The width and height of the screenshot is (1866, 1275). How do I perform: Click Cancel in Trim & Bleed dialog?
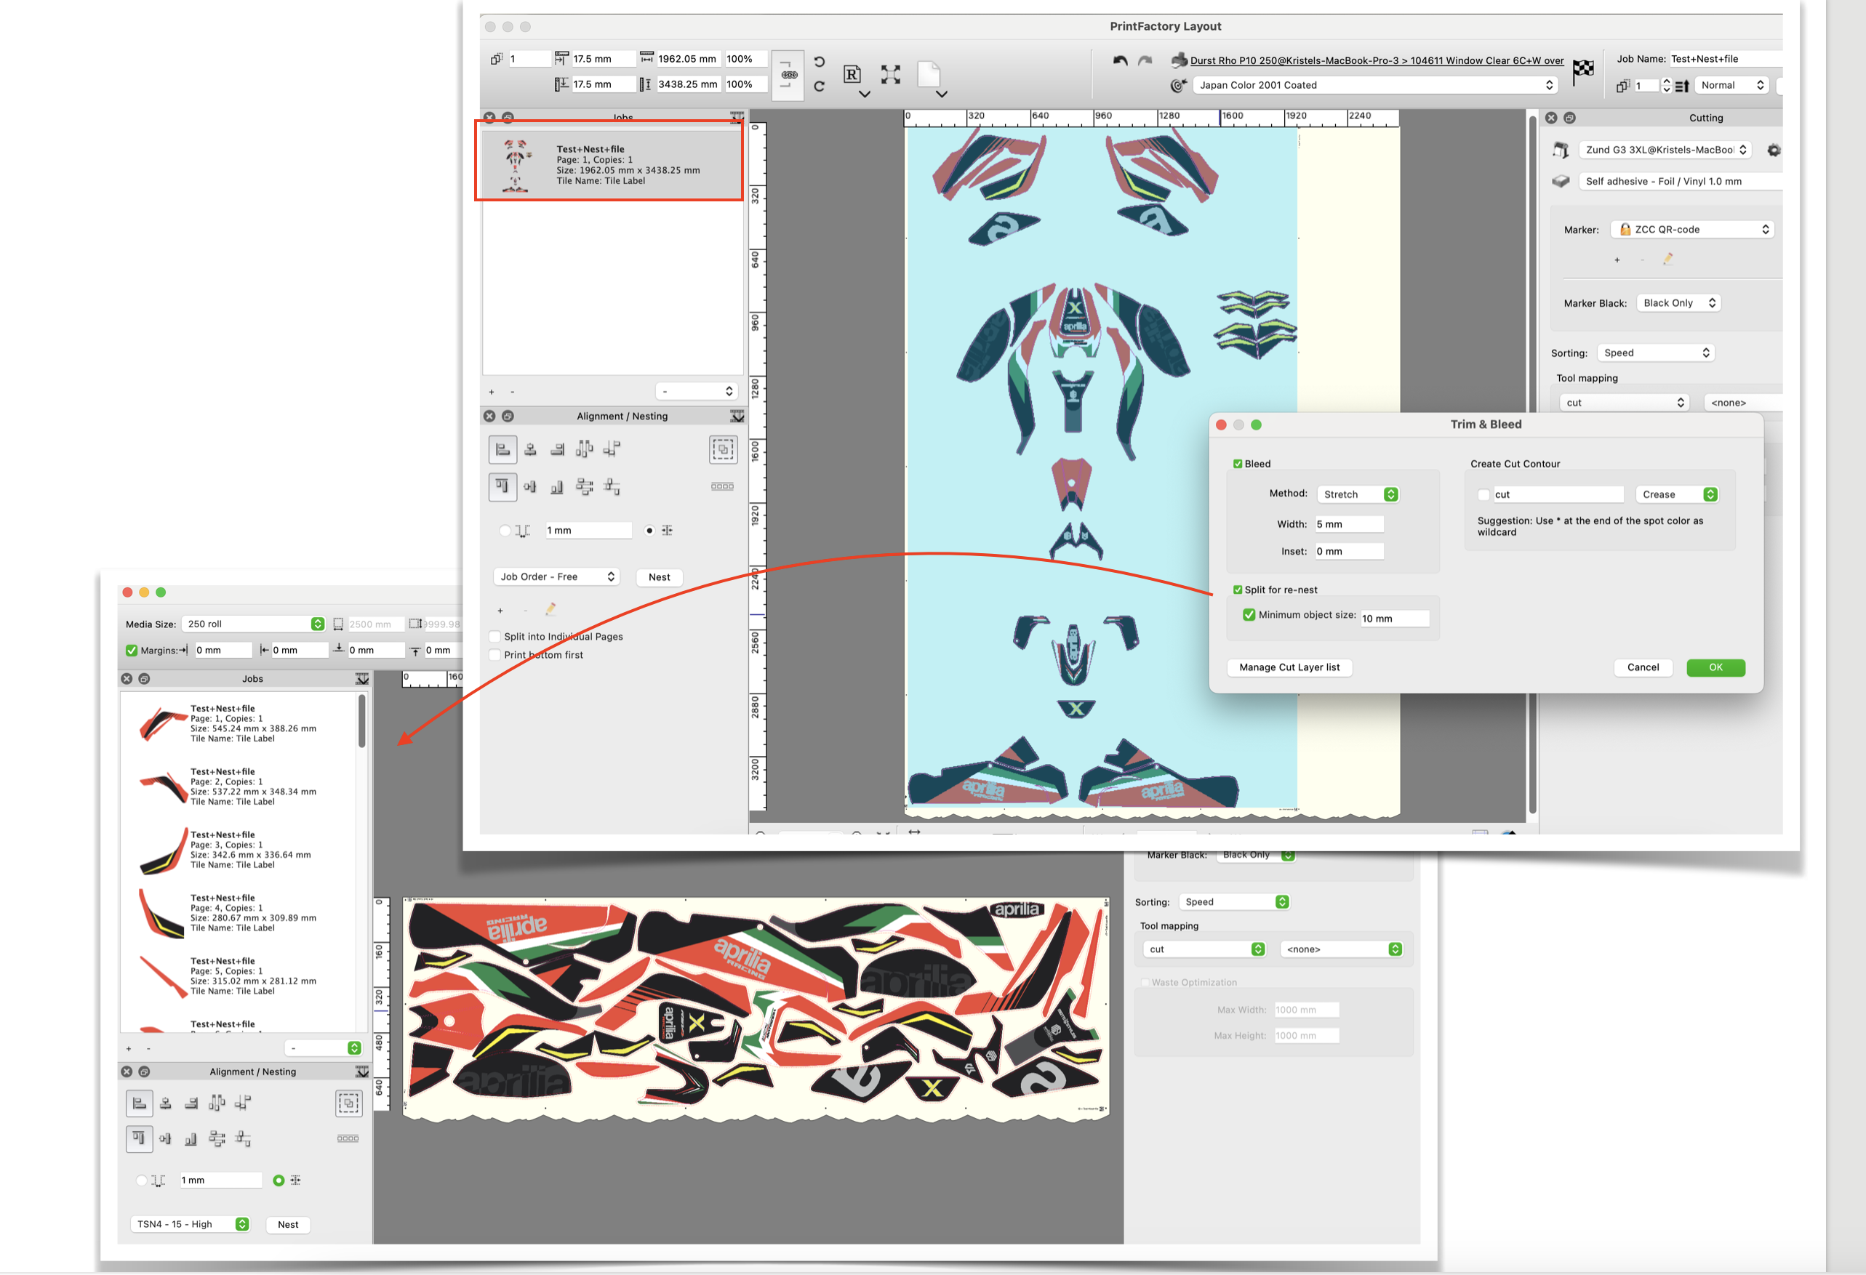pos(1643,667)
